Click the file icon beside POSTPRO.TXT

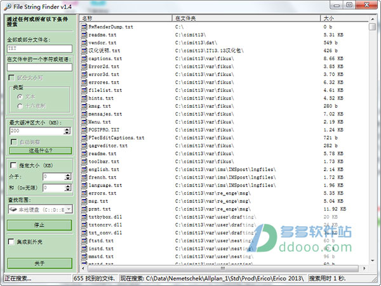click(x=84, y=130)
